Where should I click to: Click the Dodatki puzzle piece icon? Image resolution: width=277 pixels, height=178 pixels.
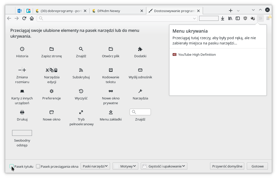point(140,49)
